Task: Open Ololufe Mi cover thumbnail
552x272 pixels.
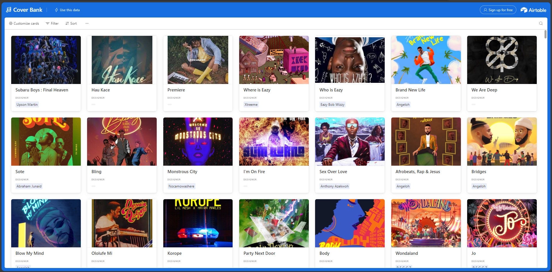Action: (122, 223)
